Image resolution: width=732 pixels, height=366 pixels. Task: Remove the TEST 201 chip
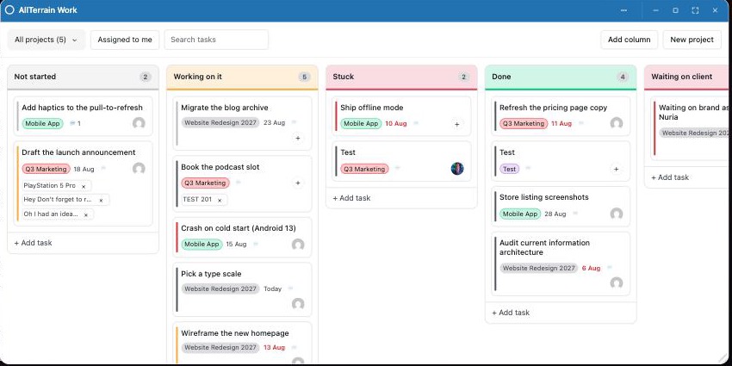click(220, 201)
